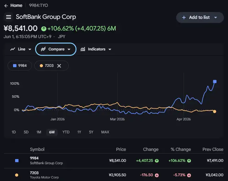The image size is (228, 181).
Task: Click the blue 9984 color swatch in the table
Action: coord(17,161)
